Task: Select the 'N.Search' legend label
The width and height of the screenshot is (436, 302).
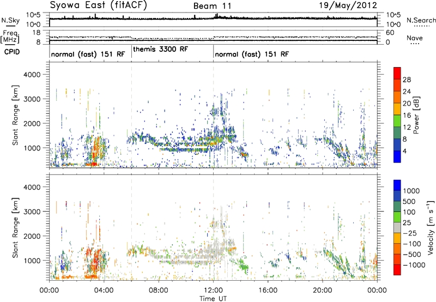Action: (421, 20)
